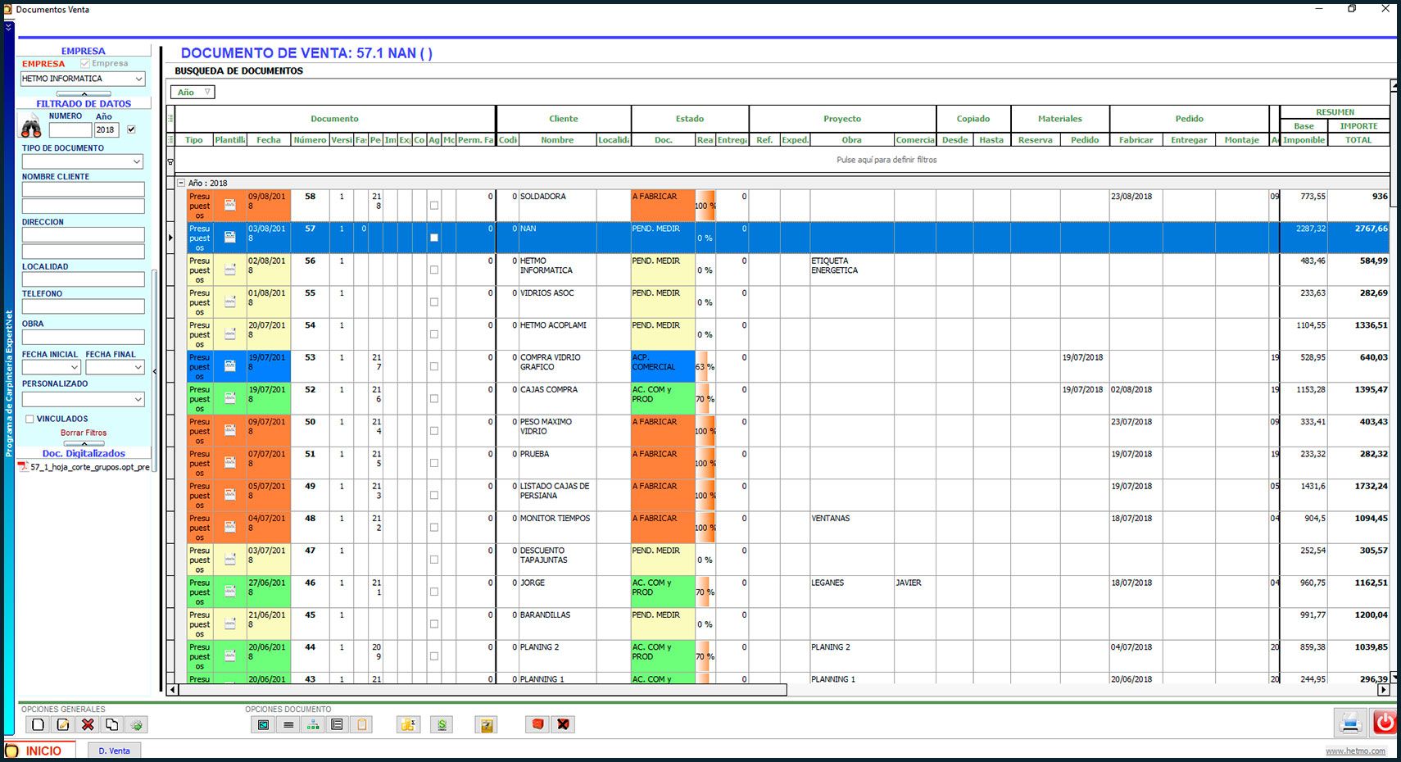
Task: Click the NOMBRE CLIENTE first input field
Action: point(83,189)
